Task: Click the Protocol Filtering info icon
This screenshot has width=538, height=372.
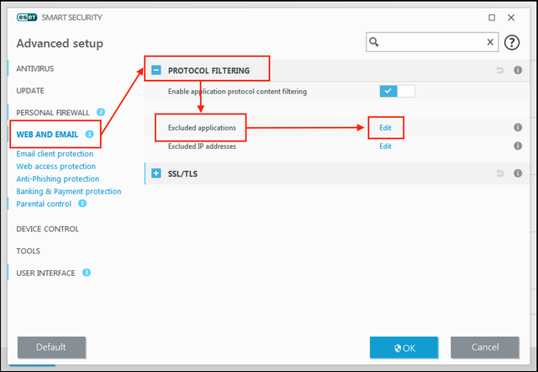Action: coord(518,71)
